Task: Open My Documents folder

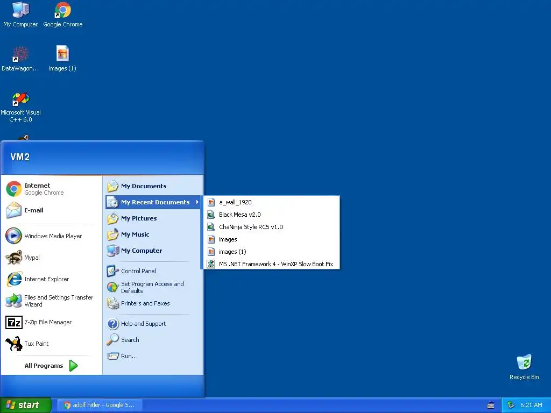Action: 153,186
